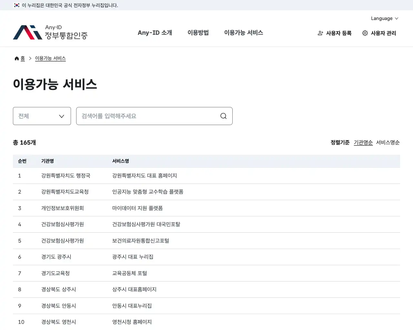Screen dimensions: 413x330
Task: Select 인공지능 맞춤형 교수학습 플랫폼
Action: (x=148, y=192)
